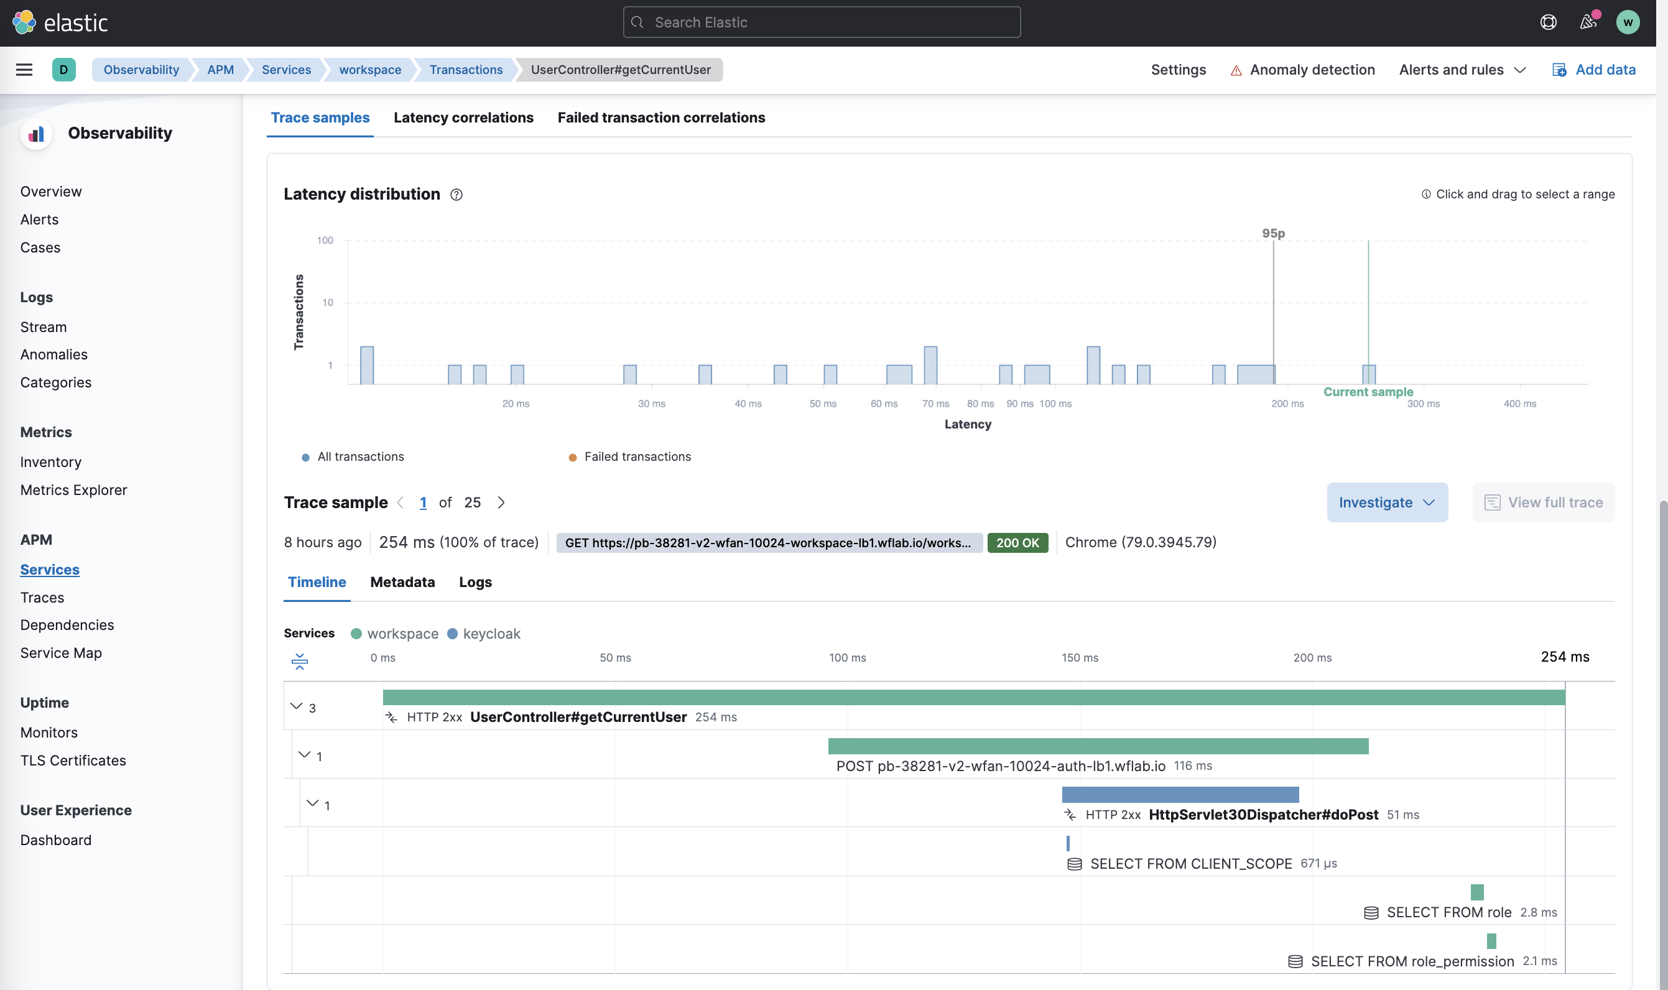Click the info icon beside drag-range hint

coord(1426,194)
